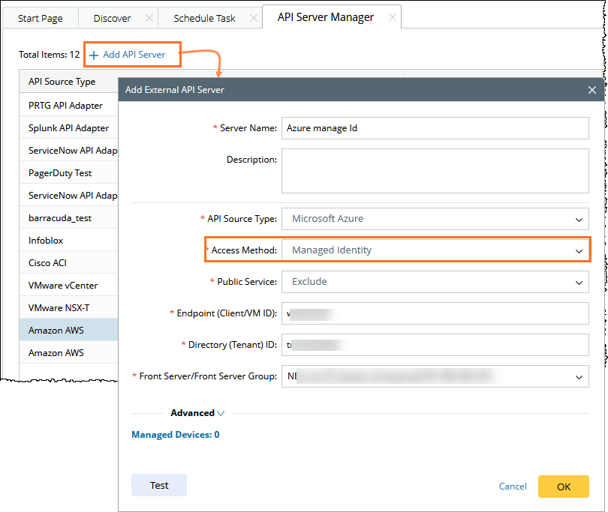The height and width of the screenshot is (512, 608).
Task: Click the Cancel link
Action: (x=513, y=487)
